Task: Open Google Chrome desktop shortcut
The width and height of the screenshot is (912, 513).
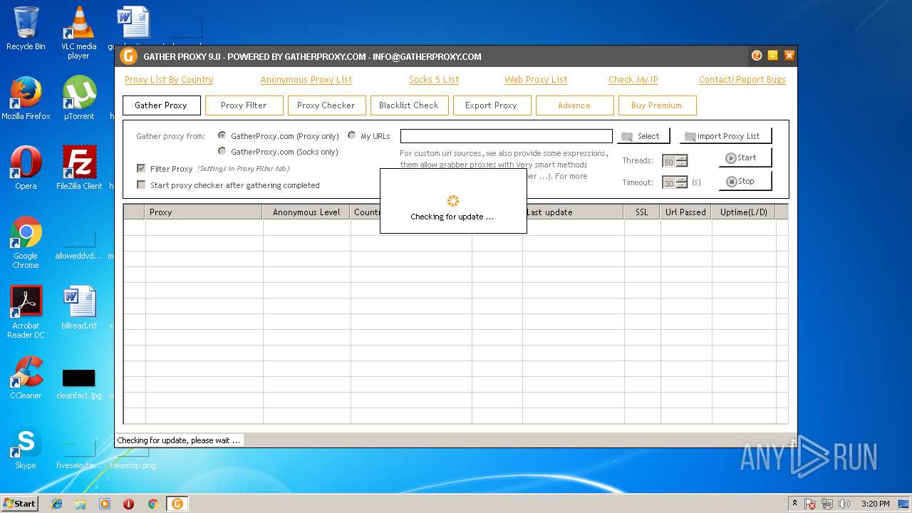Action: click(26, 242)
